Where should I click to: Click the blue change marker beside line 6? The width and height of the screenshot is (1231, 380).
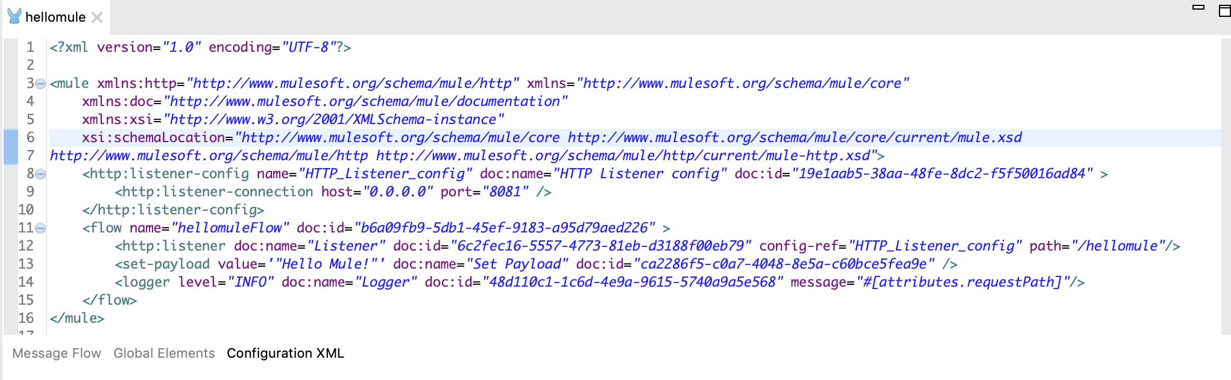(x=10, y=146)
